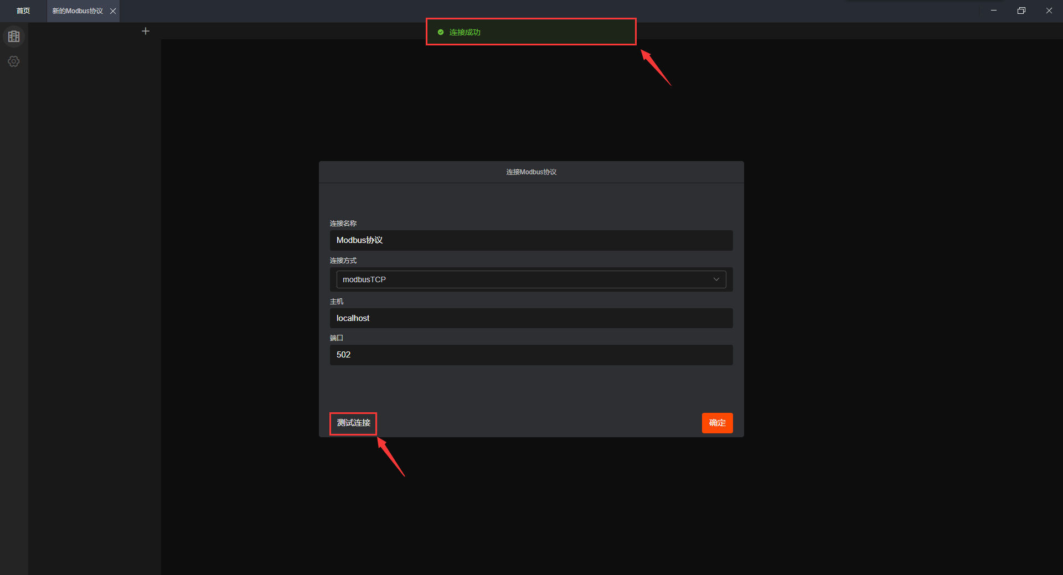This screenshot has width=1063, height=575.
Task: Focus the 端口 502 field
Action: tap(531, 355)
